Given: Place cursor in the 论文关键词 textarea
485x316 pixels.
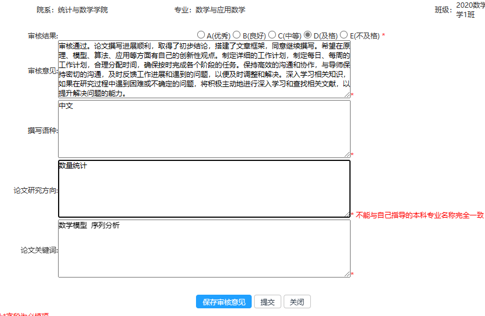Looking at the screenshot, I should (x=204, y=248).
